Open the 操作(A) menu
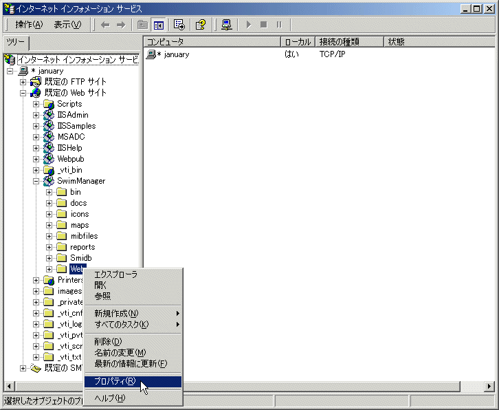The image size is (499, 410). (29, 25)
